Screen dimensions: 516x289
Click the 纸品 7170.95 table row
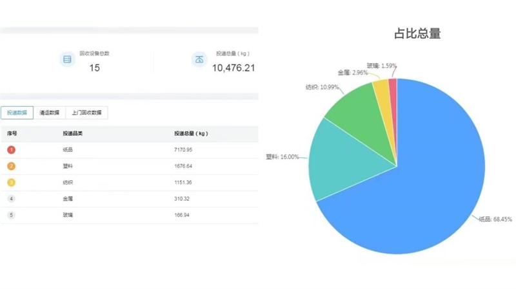129,150
